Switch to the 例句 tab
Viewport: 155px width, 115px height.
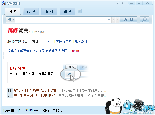pyautogui.click(x=31, y=11)
